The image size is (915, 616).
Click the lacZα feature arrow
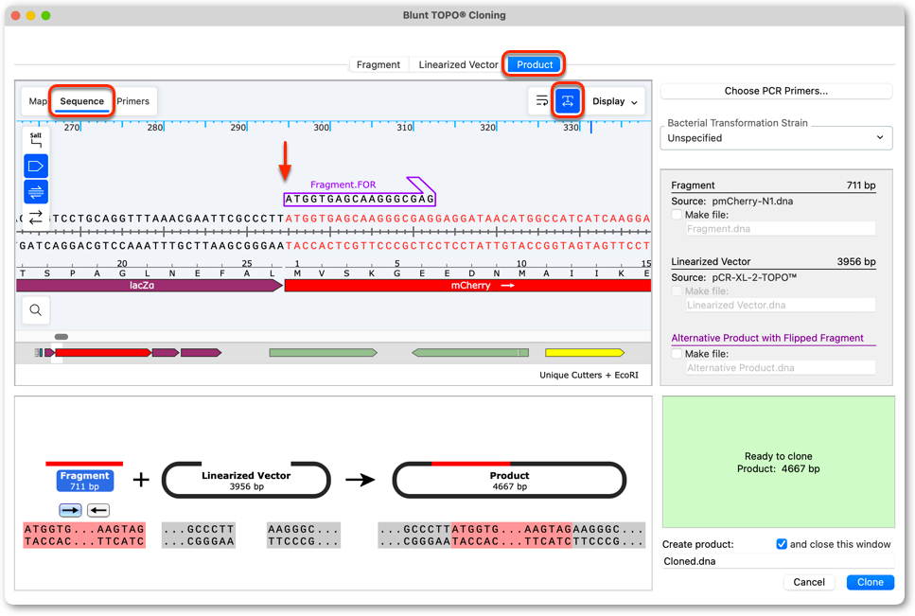click(150, 285)
